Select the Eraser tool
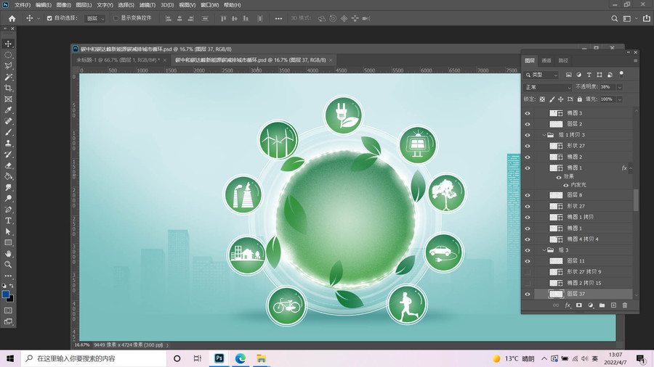The width and height of the screenshot is (654, 367). coord(8,165)
